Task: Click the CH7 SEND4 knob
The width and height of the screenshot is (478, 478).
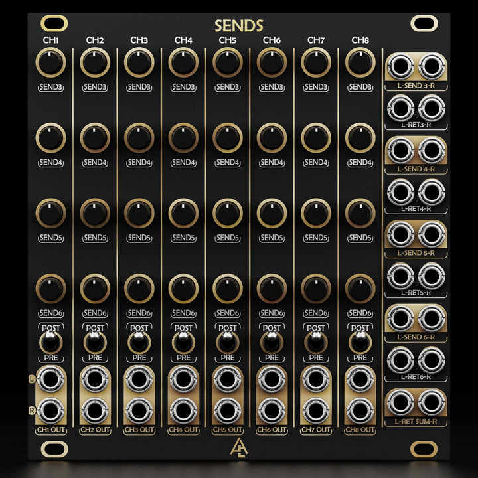Action: click(x=316, y=138)
